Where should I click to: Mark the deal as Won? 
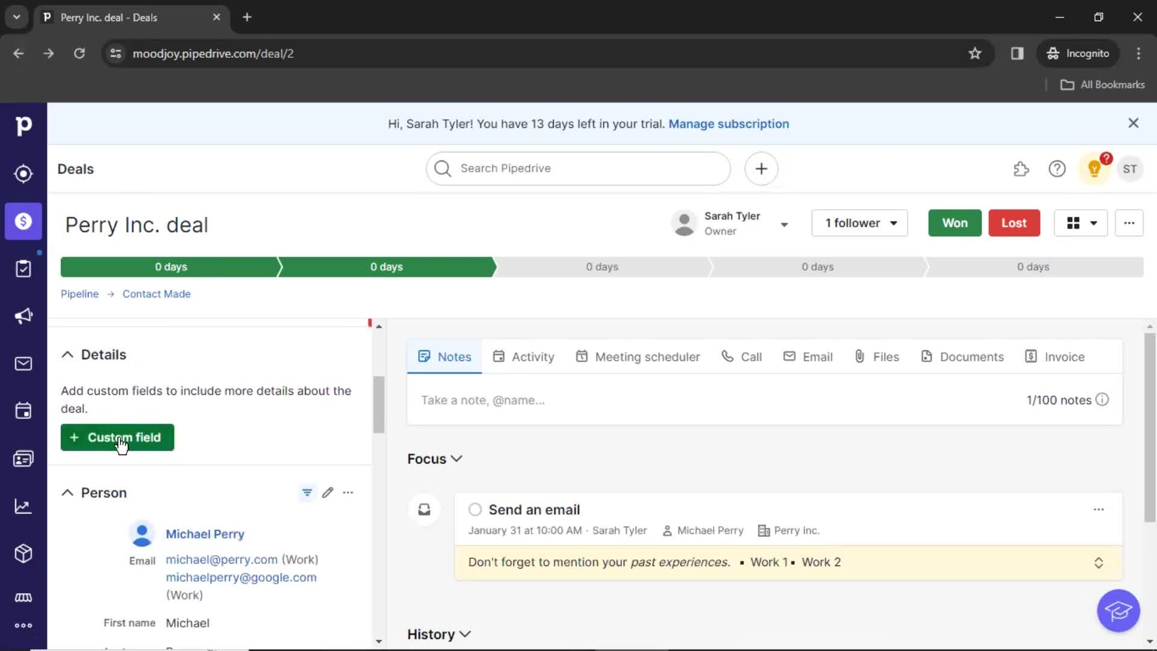955,223
